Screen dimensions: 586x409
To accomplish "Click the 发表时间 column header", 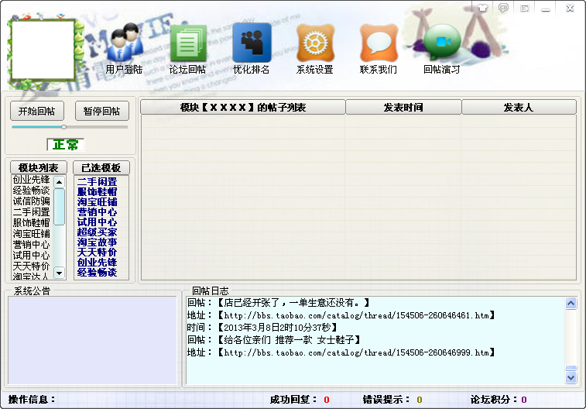I will point(403,108).
